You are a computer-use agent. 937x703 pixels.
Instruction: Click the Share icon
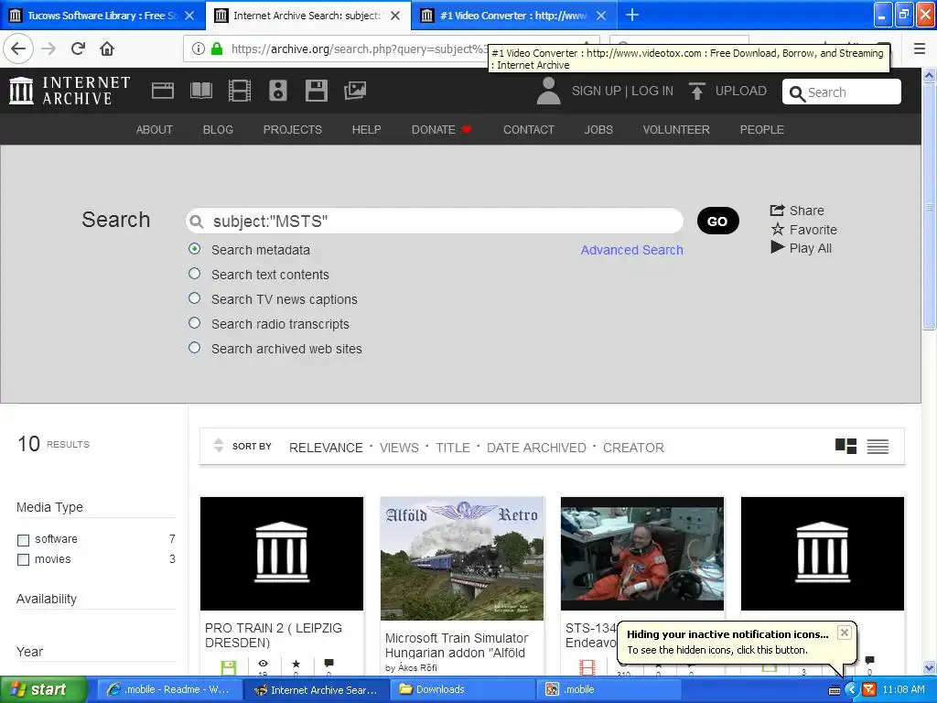pyautogui.click(x=777, y=210)
